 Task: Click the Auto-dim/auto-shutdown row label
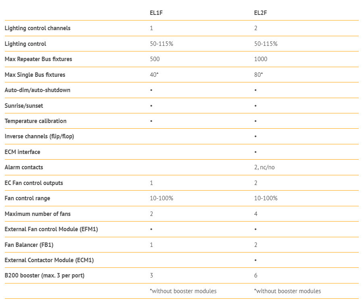[x=37, y=90]
